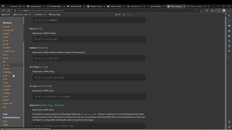This screenshot has width=232, height=130.
Task: Switch to the Serializer in serde tab
Action: (x=96, y=6)
